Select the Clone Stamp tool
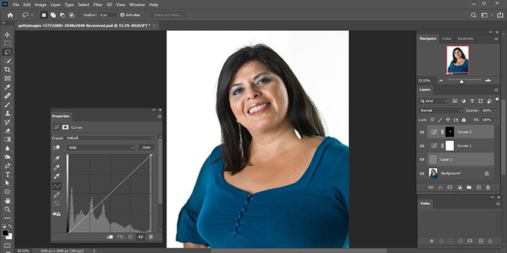The image size is (507, 253). (8, 114)
